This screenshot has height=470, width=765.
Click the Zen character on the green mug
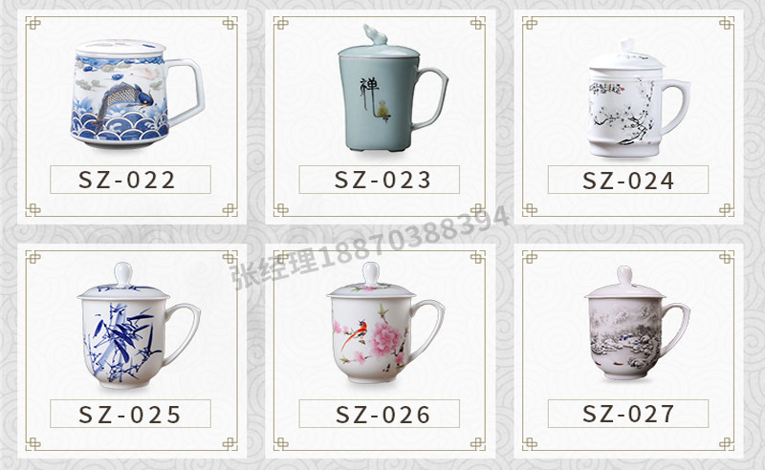[x=370, y=88]
